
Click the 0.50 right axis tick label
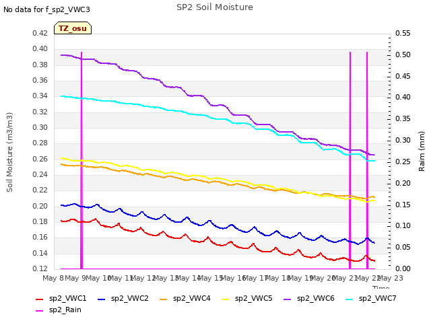click(403, 55)
